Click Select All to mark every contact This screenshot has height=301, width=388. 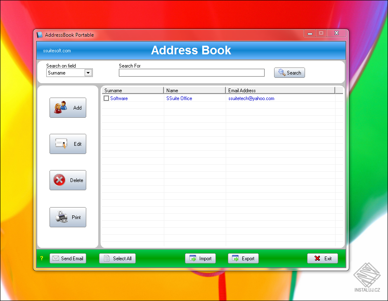tap(117, 258)
